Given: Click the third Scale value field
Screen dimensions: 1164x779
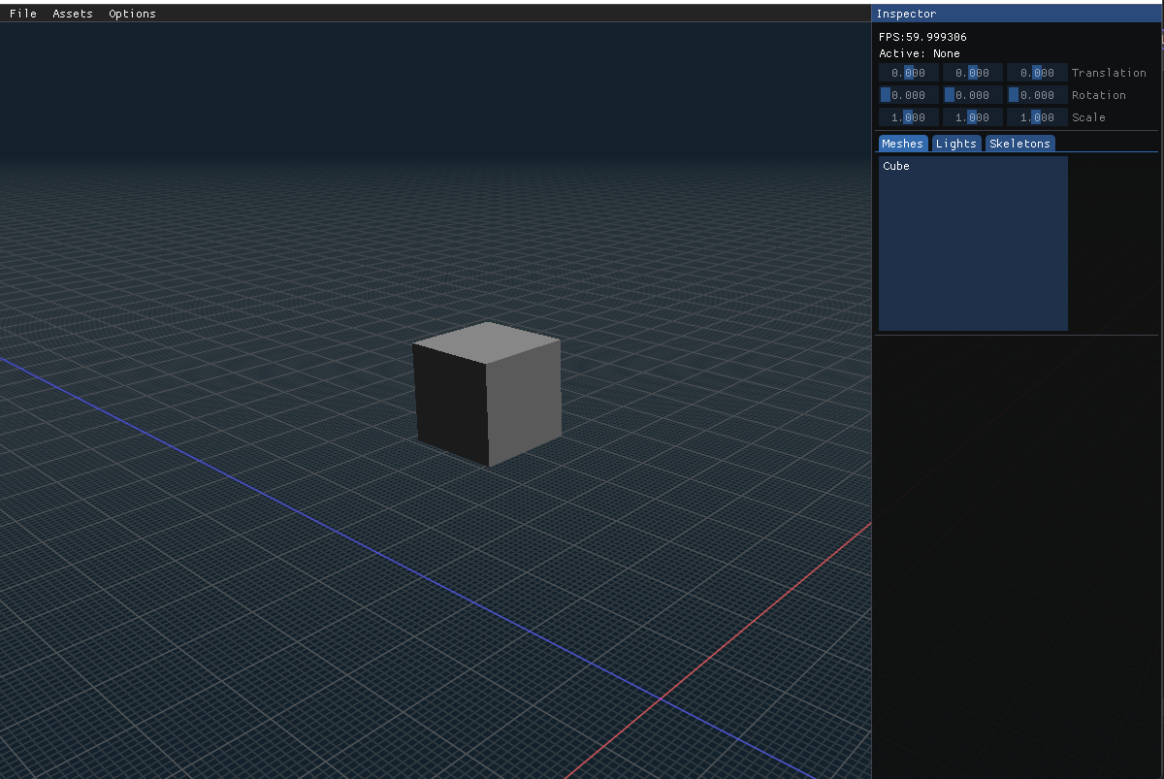Looking at the screenshot, I should tap(1037, 116).
